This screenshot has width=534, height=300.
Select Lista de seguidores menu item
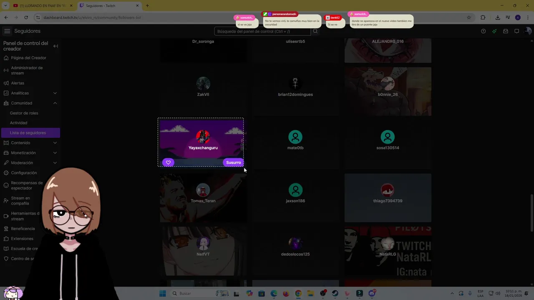coord(30,133)
